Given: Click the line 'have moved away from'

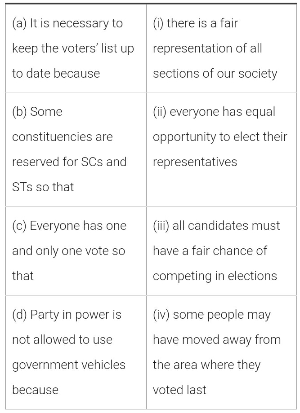Looking at the screenshot, I should coord(217,340).
